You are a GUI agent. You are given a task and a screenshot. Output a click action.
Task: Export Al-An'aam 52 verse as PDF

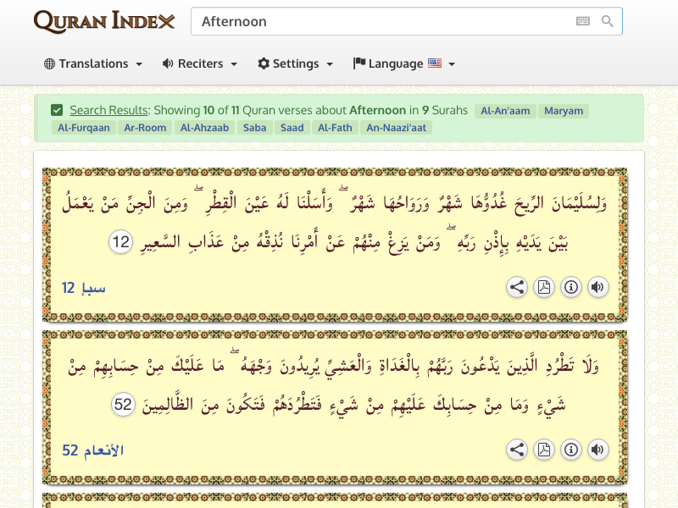(544, 450)
